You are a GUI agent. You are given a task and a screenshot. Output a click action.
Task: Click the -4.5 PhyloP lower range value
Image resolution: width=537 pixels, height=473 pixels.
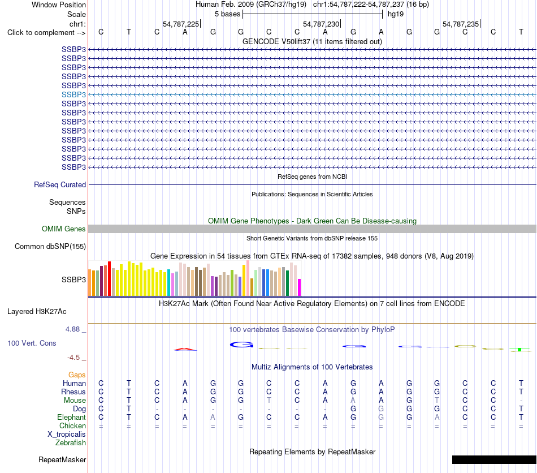73,358
